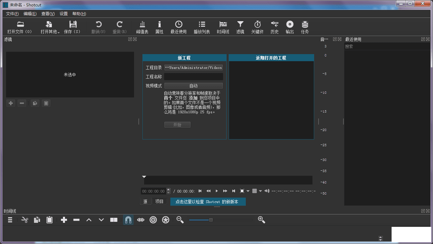Click the fast forward playback button
Screen dimensions: 433x244
(x=225, y=191)
